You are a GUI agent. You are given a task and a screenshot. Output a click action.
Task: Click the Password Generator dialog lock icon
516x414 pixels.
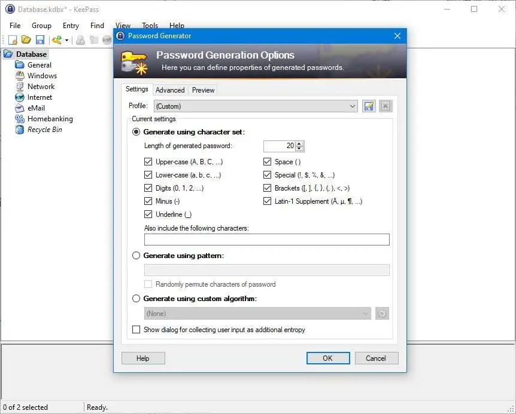click(x=120, y=36)
